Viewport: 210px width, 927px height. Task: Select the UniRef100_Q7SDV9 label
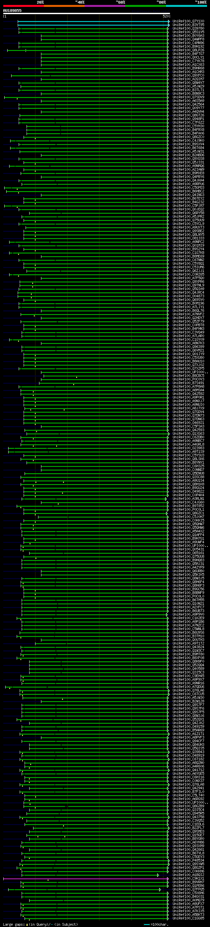coord(188,97)
